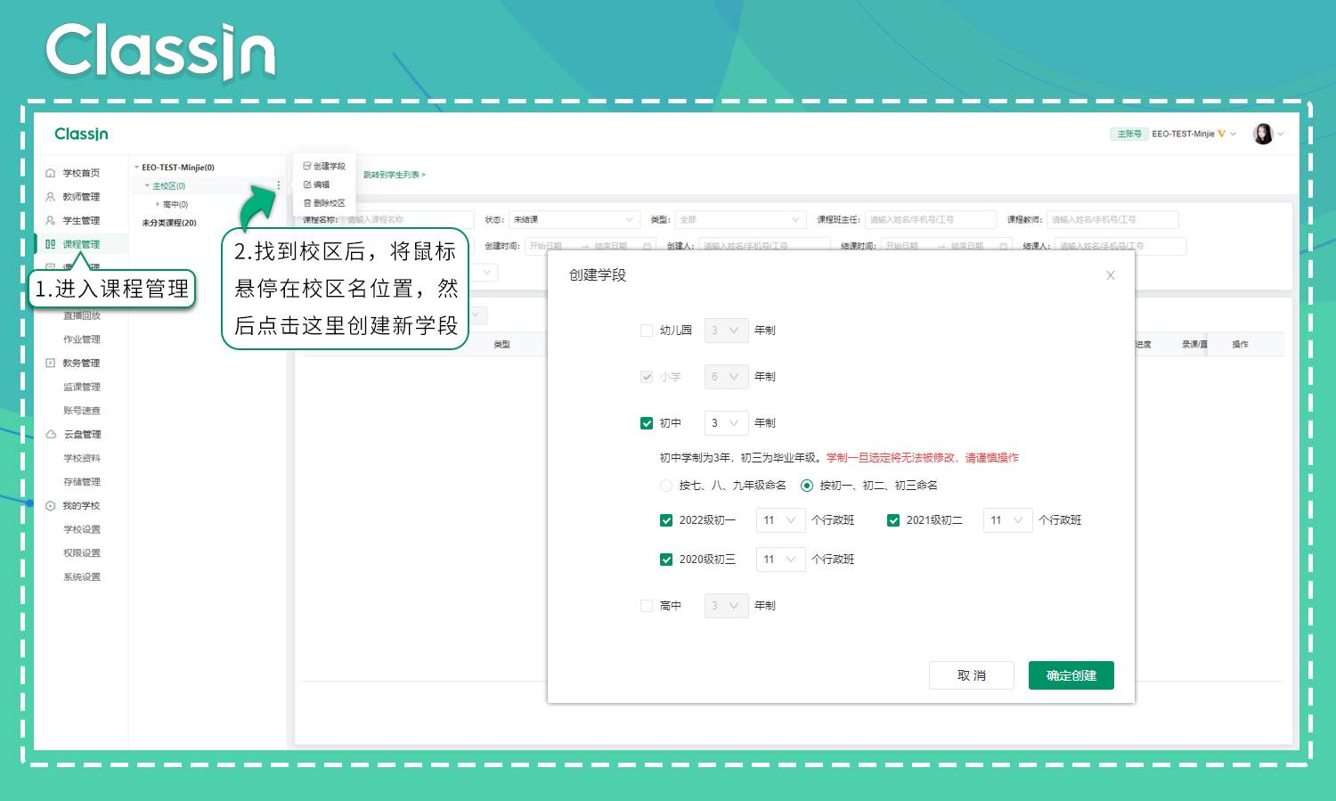Click the 取消 button
Viewport: 1336px width, 801px height.
pyautogui.click(x=972, y=675)
